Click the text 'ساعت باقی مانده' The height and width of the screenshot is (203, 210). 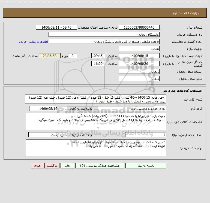(25, 56)
